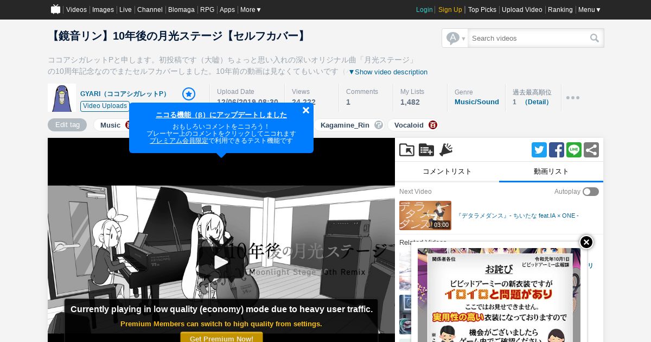
Task: Select the Kagamine_Rin tag
Action: [345, 125]
